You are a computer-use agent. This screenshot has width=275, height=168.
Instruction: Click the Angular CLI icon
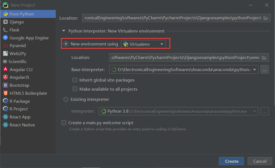coord(5,69)
